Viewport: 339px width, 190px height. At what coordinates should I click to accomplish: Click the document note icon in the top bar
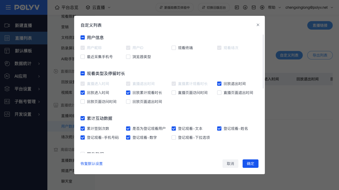coord(237,7)
